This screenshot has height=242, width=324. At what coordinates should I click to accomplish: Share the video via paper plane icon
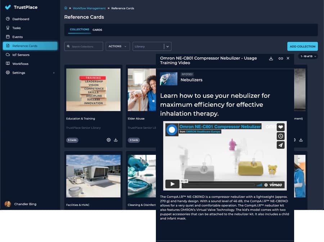coord(280,145)
